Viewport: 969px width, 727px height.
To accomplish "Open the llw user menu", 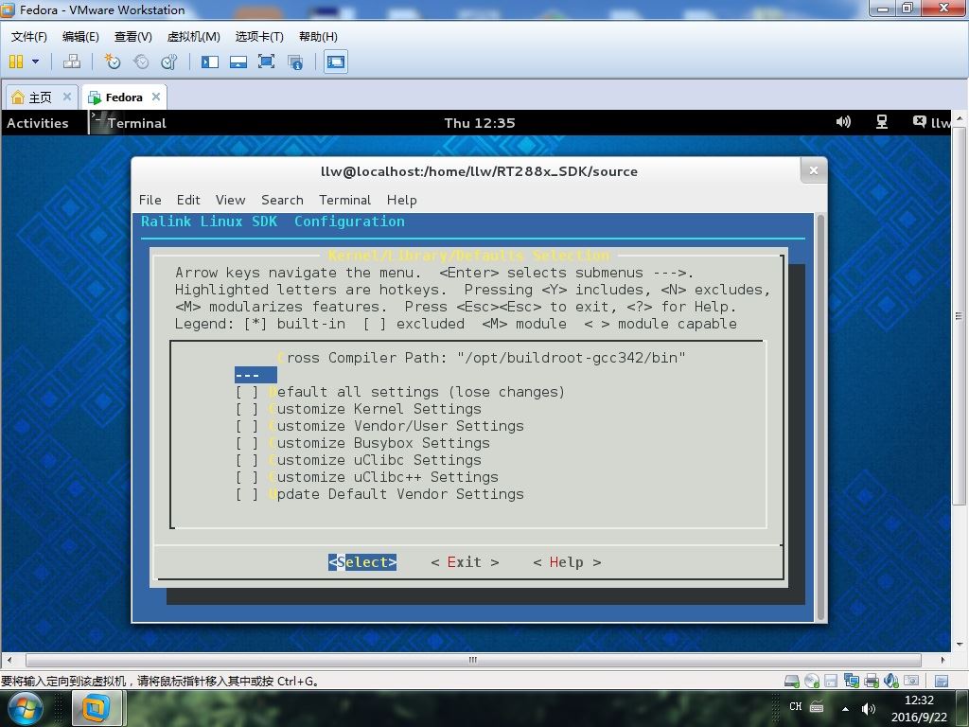I will [932, 122].
